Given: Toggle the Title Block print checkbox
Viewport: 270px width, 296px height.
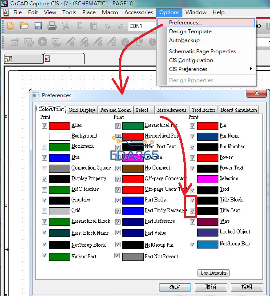Looking at the screenshot, I should coord(193,201).
